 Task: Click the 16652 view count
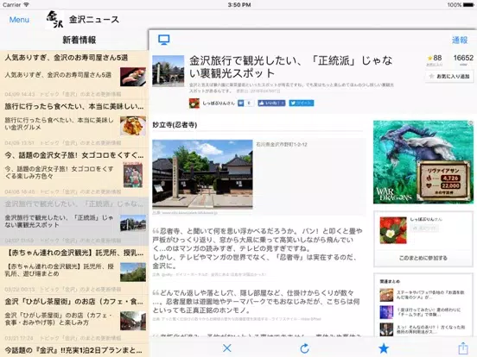click(x=463, y=58)
